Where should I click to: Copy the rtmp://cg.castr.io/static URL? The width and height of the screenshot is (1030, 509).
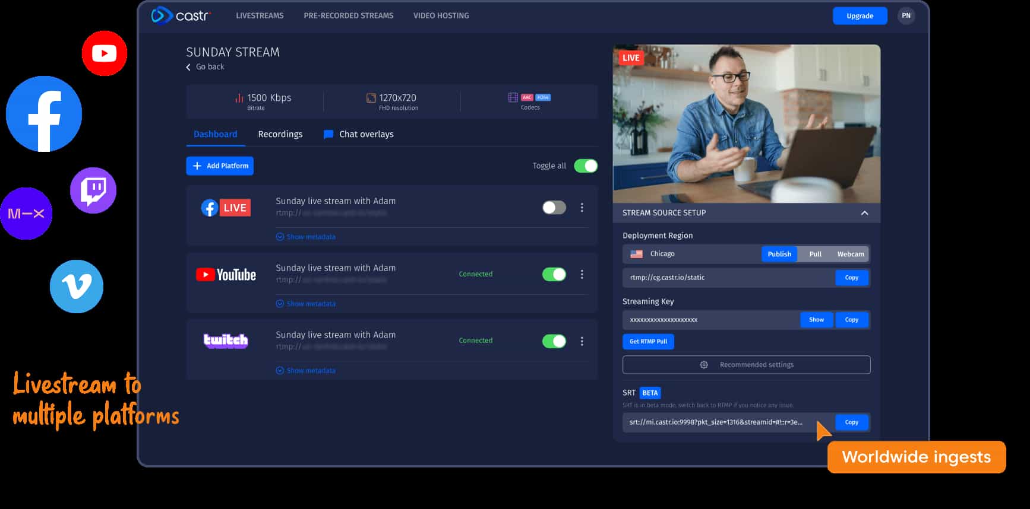[x=852, y=278]
